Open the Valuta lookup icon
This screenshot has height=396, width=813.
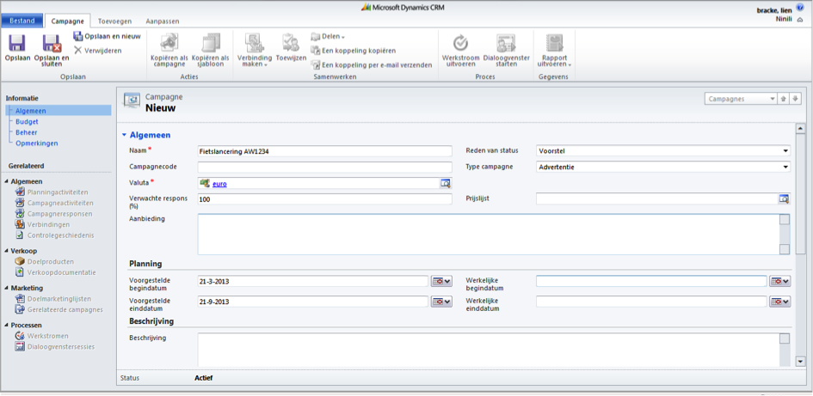click(x=446, y=183)
